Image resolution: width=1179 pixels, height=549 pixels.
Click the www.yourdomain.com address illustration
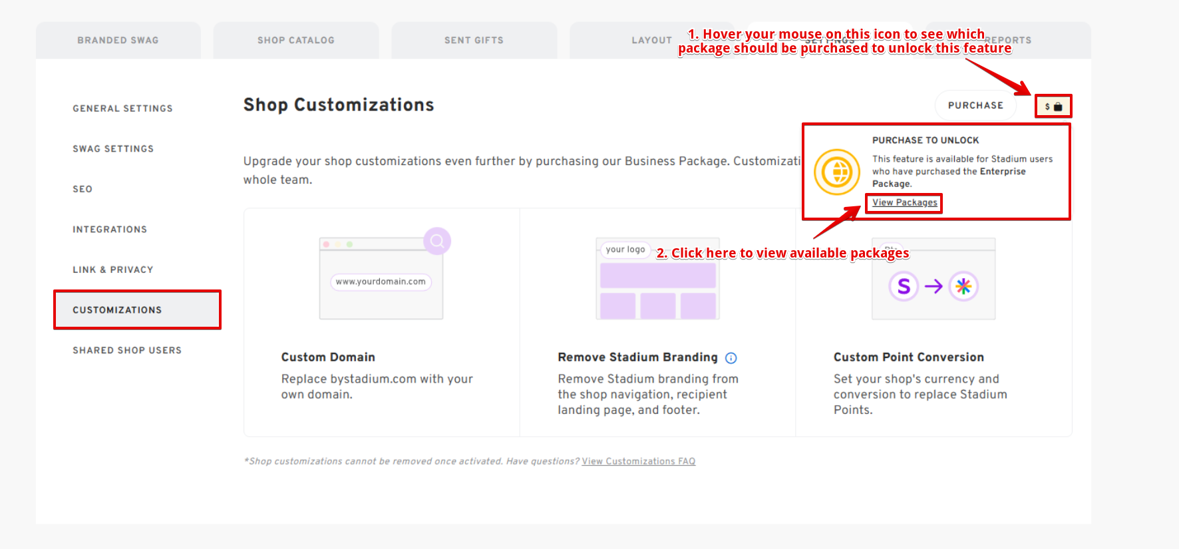381,282
